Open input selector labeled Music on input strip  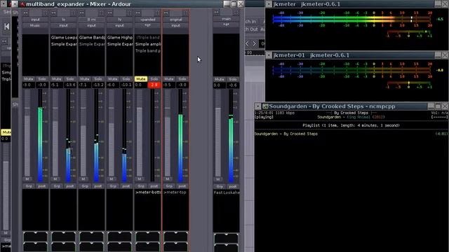35,25
